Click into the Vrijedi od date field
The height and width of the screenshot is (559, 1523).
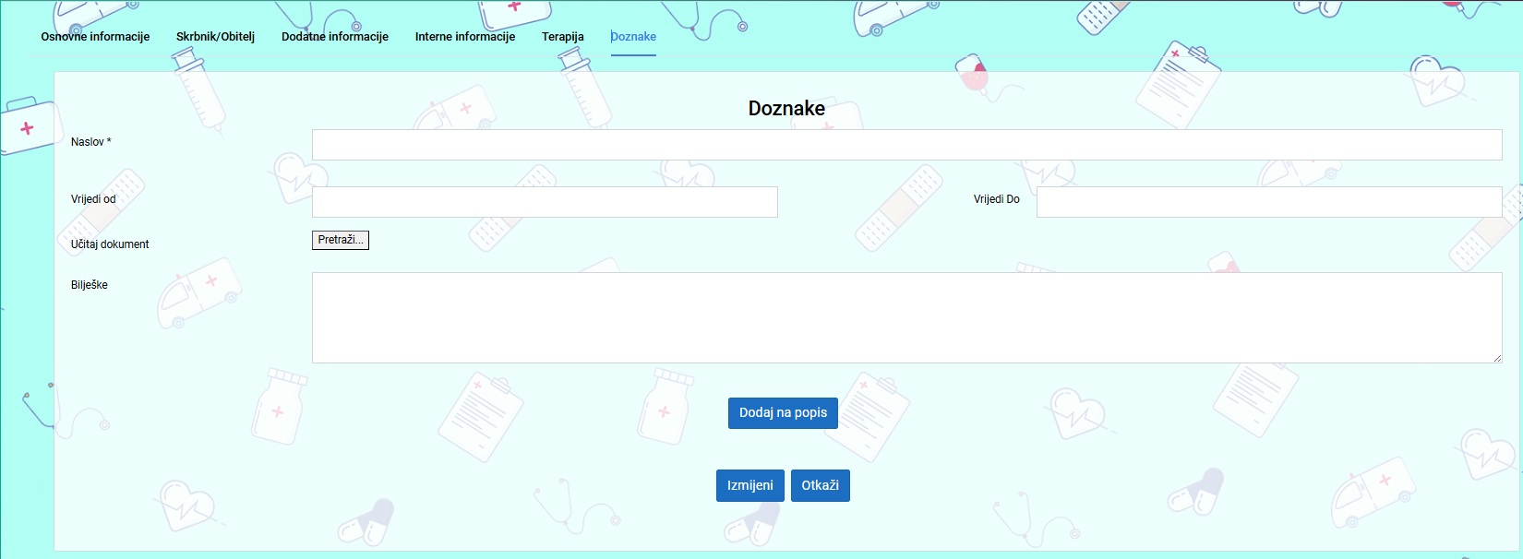(x=545, y=202)
